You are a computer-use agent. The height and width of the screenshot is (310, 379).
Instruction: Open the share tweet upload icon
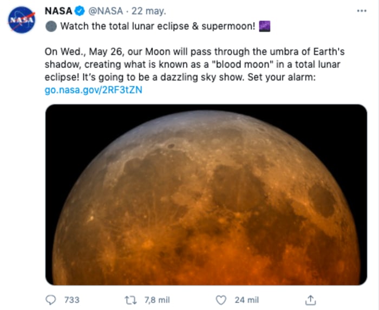[x=311, y=300]
